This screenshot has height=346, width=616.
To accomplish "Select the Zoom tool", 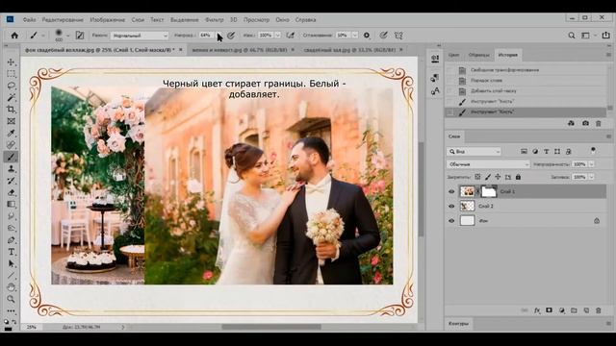I will 11,299.
